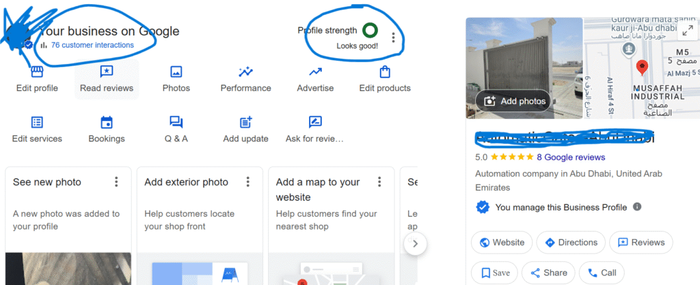Open the 76 customer interactions link
This screenshot has height=285, width=700.
tap(92, 45)
